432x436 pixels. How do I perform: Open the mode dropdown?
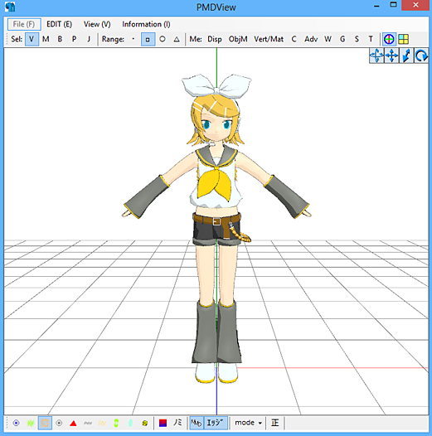click(248, 423)
